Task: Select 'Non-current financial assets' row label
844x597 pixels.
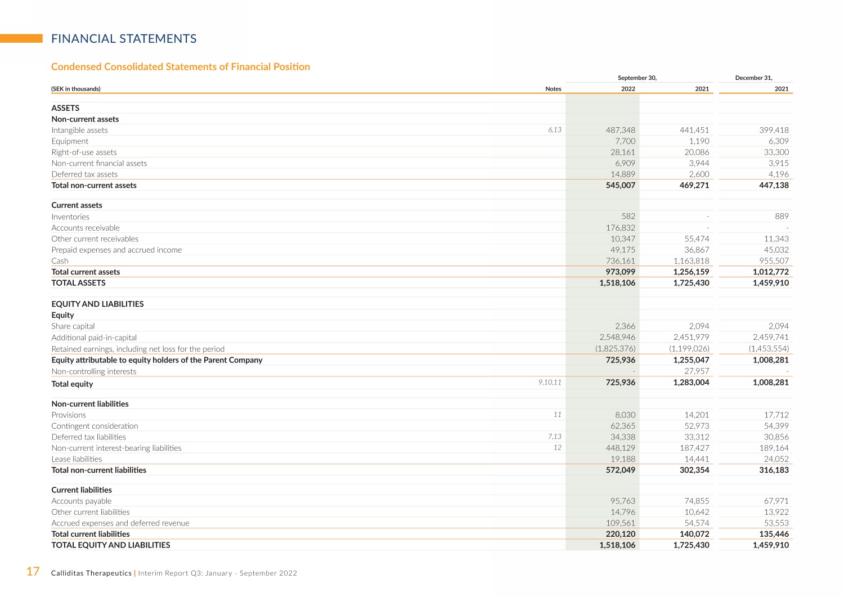Action: (99, 163)
